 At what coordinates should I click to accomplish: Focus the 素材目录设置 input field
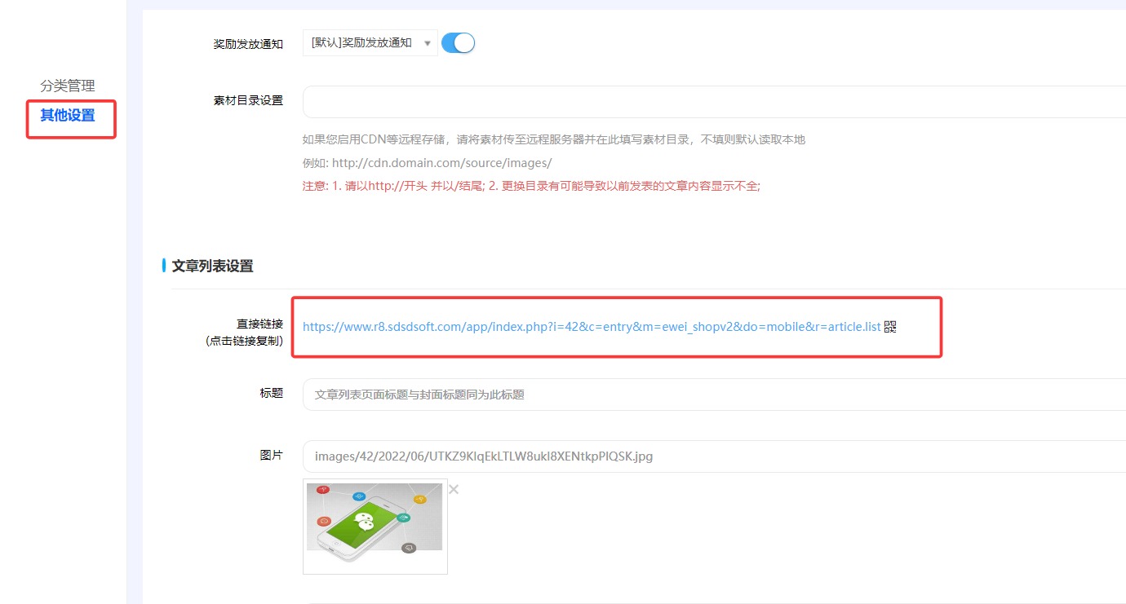(710, 102)
